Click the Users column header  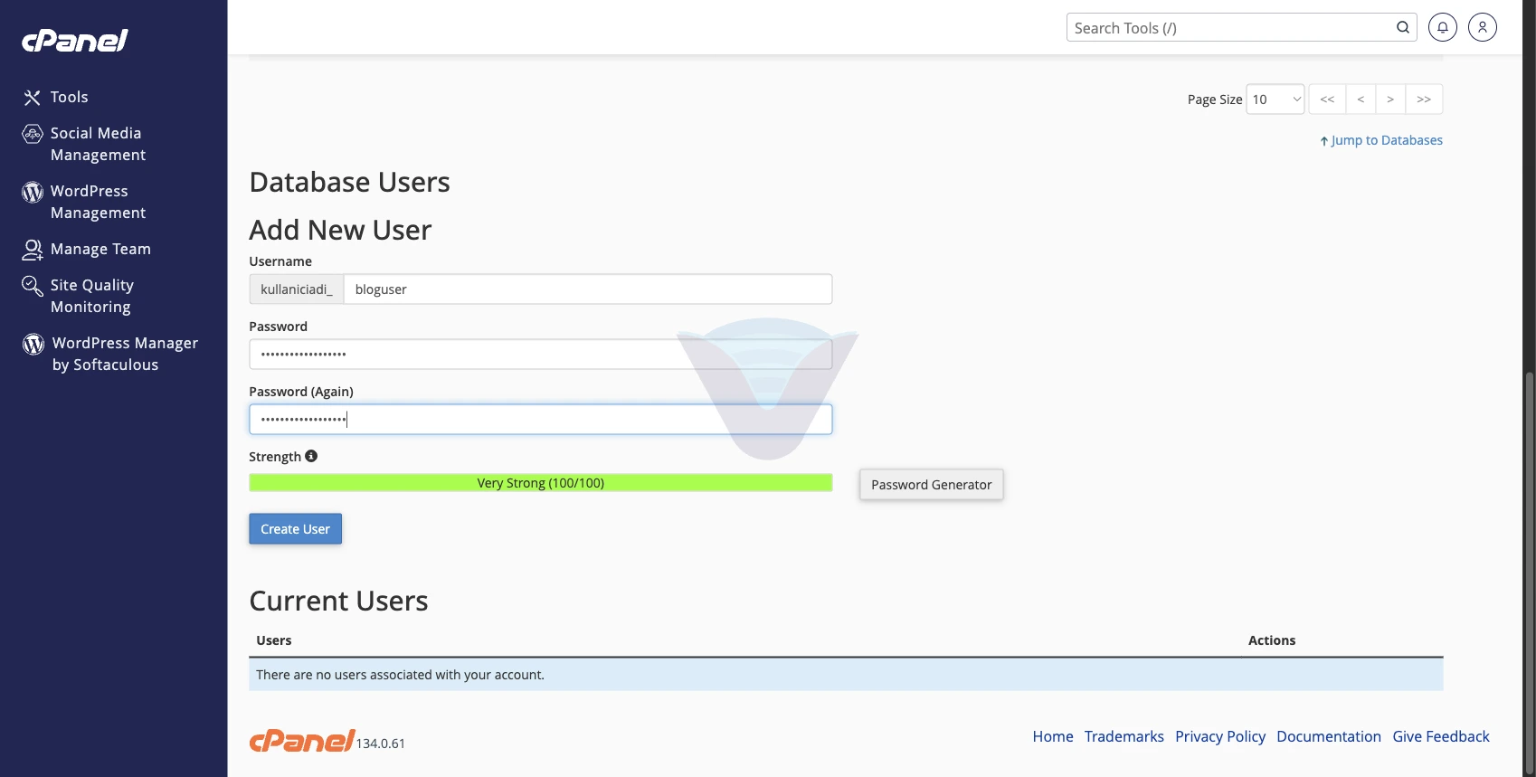(x=274, y=640)
